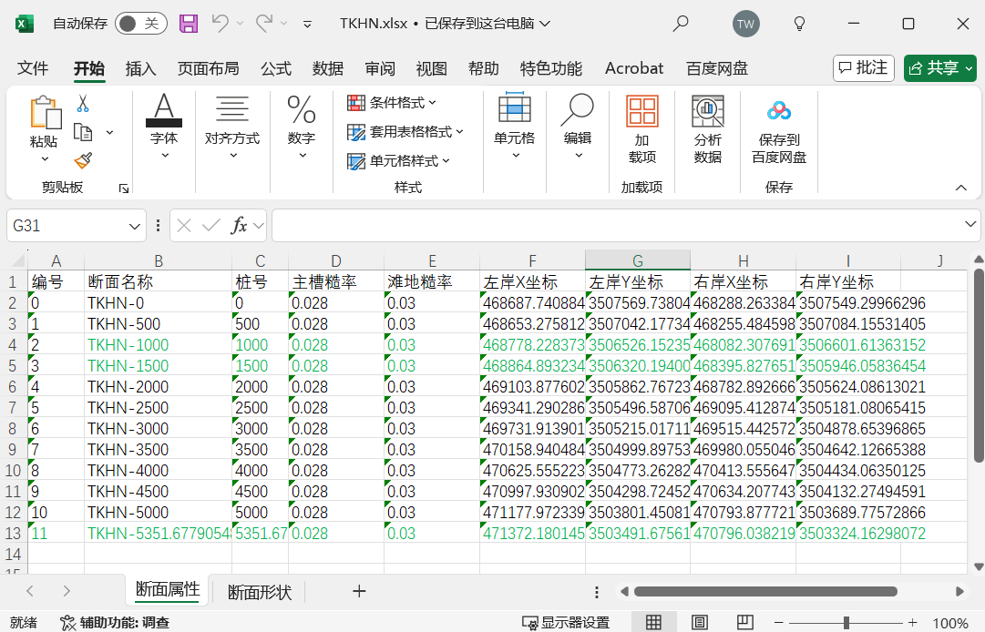Screen dimensions: 985x632
Task: Click the Cut scissors icon
Action: click(83, 104)
